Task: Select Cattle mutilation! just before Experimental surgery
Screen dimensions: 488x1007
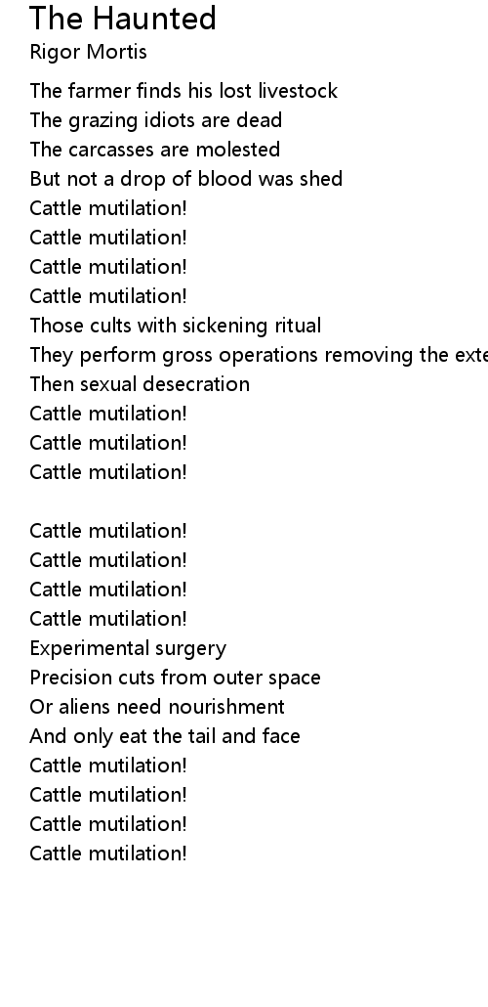Action: 107,619
